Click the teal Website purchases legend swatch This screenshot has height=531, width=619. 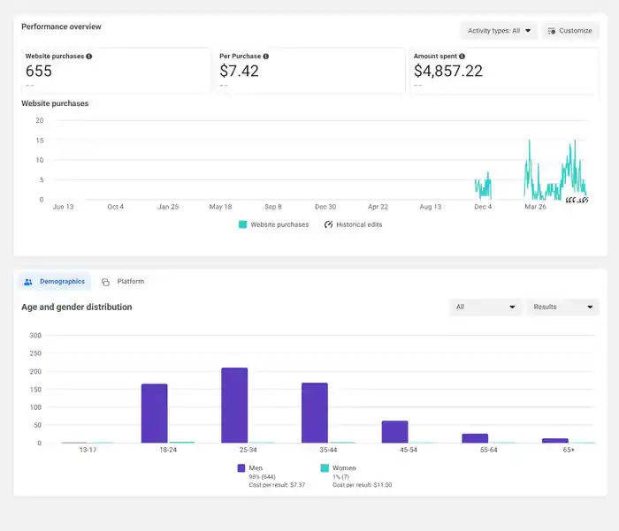pos(243,224)
